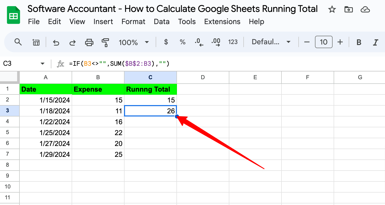Image resolution: width=385 pixels, height=205 pixels.
Task: Open the Format menu
Action: (x=133, y=21)
